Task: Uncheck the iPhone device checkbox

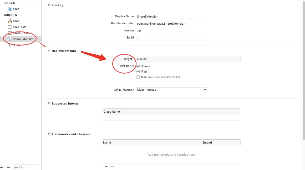Action: point(138,66)
